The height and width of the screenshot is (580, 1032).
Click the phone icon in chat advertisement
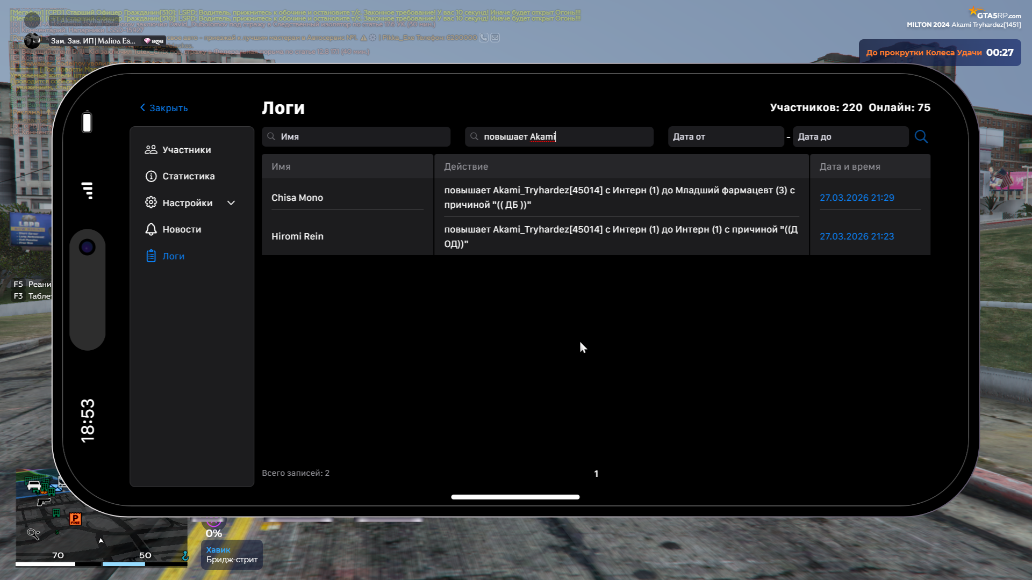484,38
